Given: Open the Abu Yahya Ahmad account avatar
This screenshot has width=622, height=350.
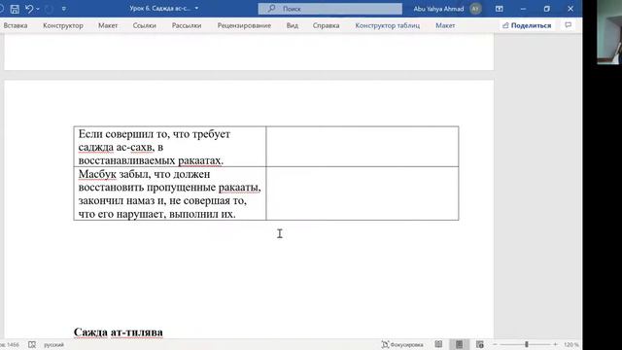Looking at the screenshot, I should (475, 9).
